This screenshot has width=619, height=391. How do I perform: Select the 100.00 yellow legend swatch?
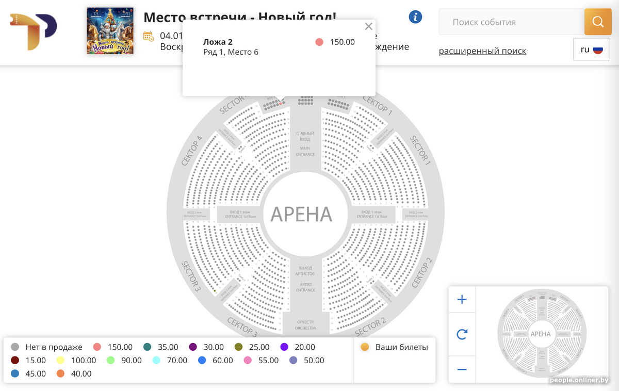(60, 360)
